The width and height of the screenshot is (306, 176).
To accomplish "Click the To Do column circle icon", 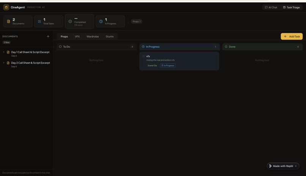I will coord(60,47).
